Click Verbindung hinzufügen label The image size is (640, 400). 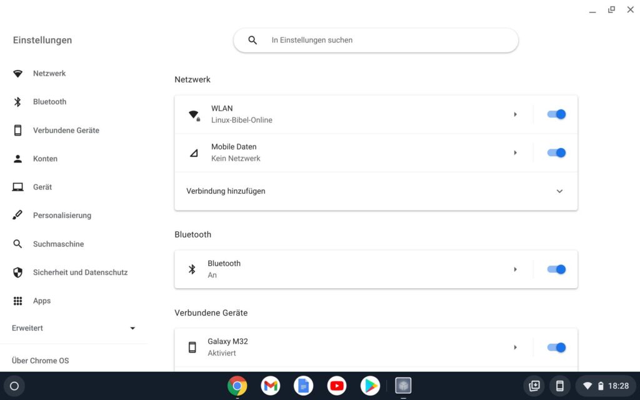(226, 191)
